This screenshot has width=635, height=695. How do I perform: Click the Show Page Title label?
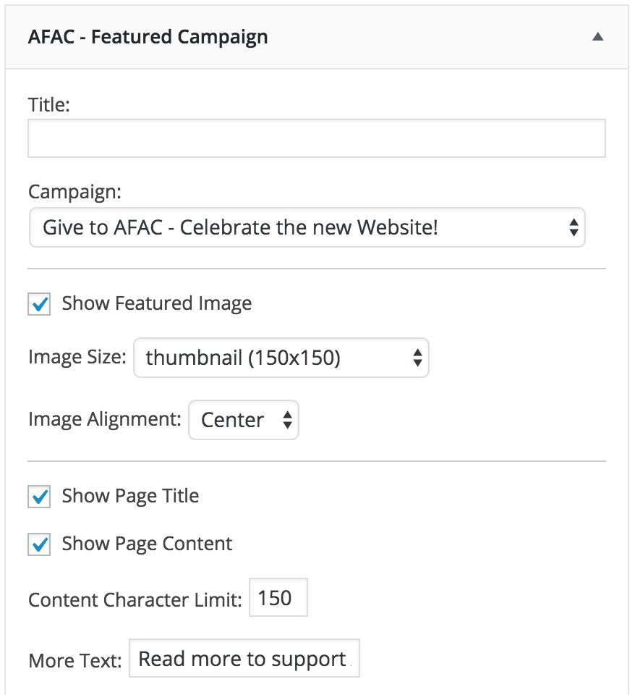pyautogui.click(x=131, y=496)
